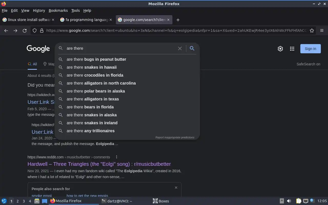Viewport: 328px width, 205px height.
Task: Open the update notifier tray icon
Action: (x=312, y=201)
